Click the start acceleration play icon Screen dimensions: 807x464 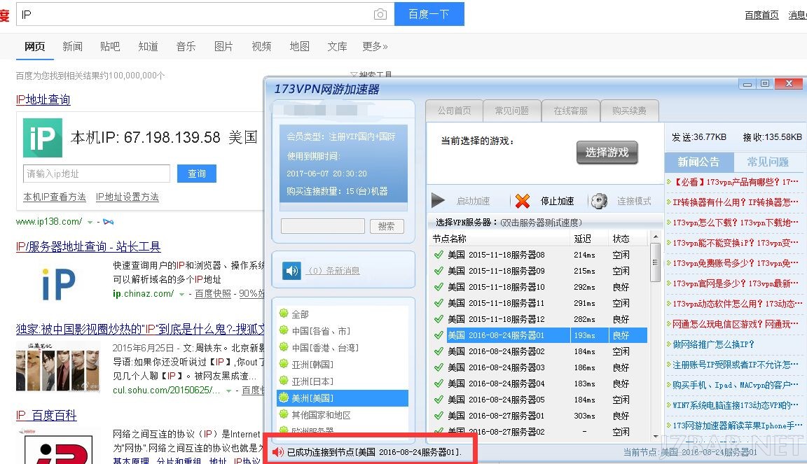pos(438,201)
